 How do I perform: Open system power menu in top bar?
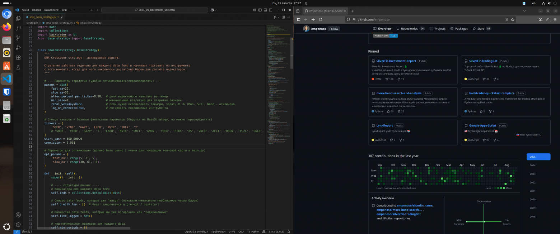coord(555,3)
